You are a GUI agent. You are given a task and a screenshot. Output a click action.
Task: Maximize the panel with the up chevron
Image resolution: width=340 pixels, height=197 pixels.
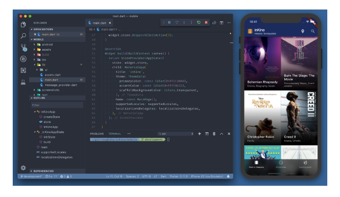221,134
